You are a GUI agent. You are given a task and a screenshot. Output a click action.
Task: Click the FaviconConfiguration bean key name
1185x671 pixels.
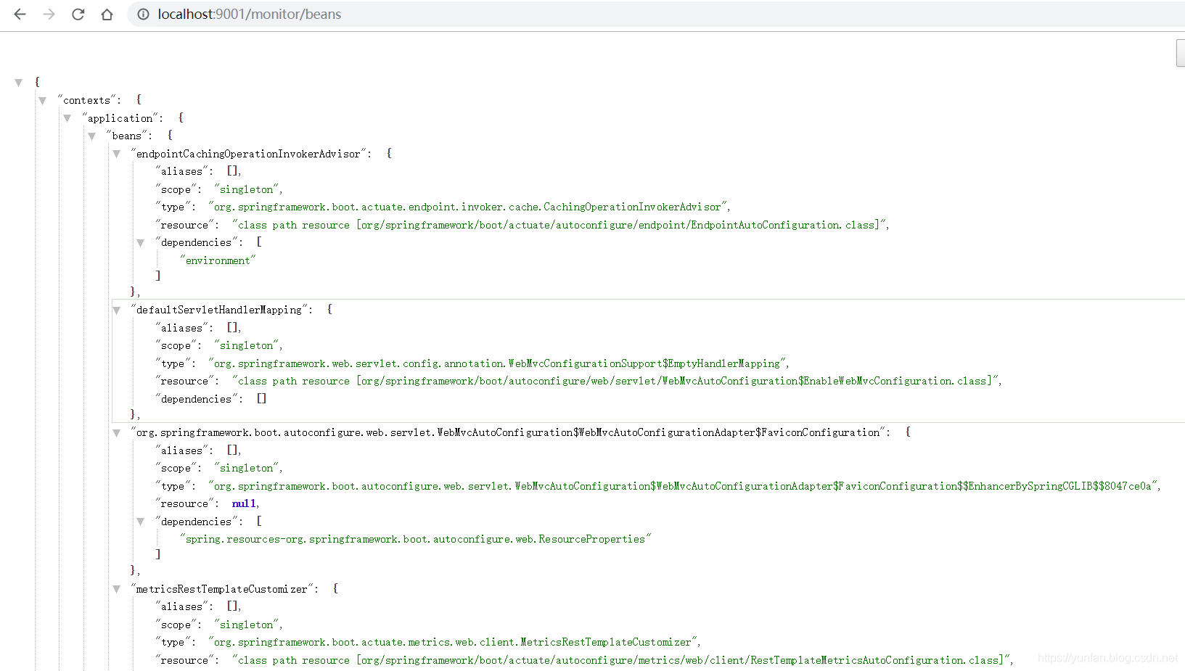(508, 432)
